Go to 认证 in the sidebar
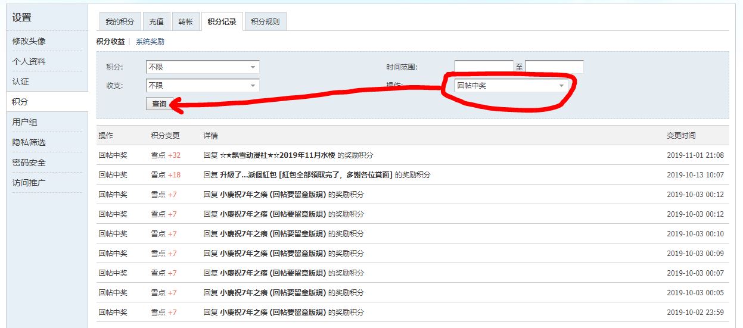 tap(21, 82)
